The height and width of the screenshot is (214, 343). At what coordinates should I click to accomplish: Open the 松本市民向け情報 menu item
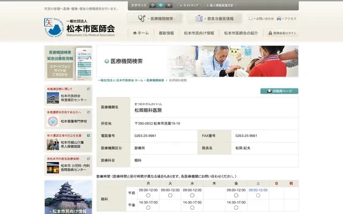(x=198, y=33)
